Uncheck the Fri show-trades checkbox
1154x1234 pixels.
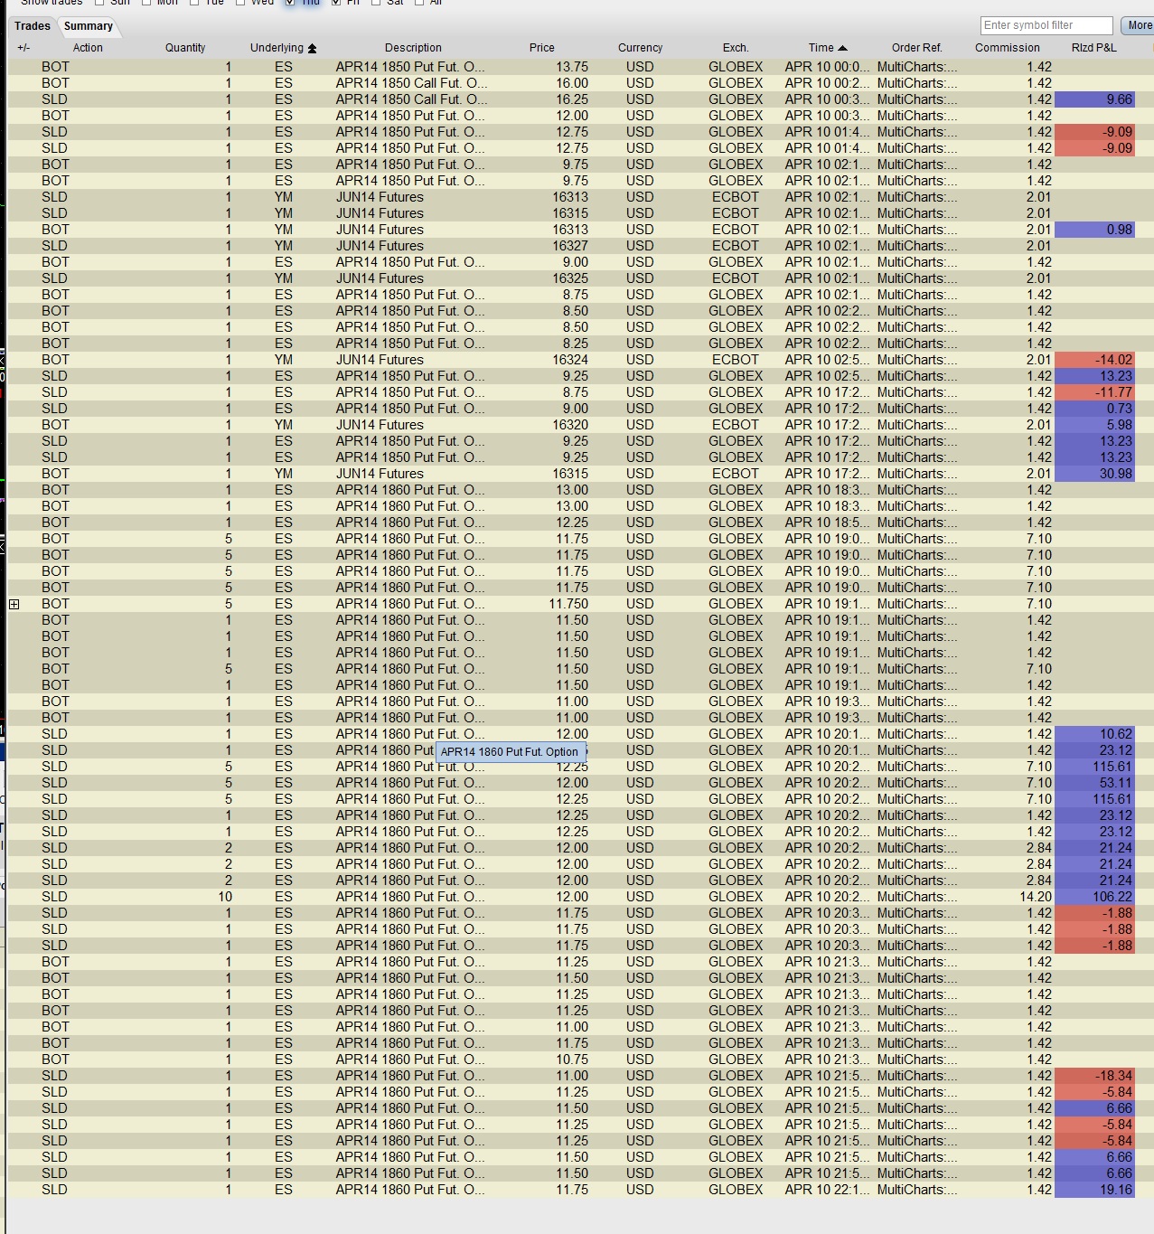pyautogui.click(x=336, y=2)
